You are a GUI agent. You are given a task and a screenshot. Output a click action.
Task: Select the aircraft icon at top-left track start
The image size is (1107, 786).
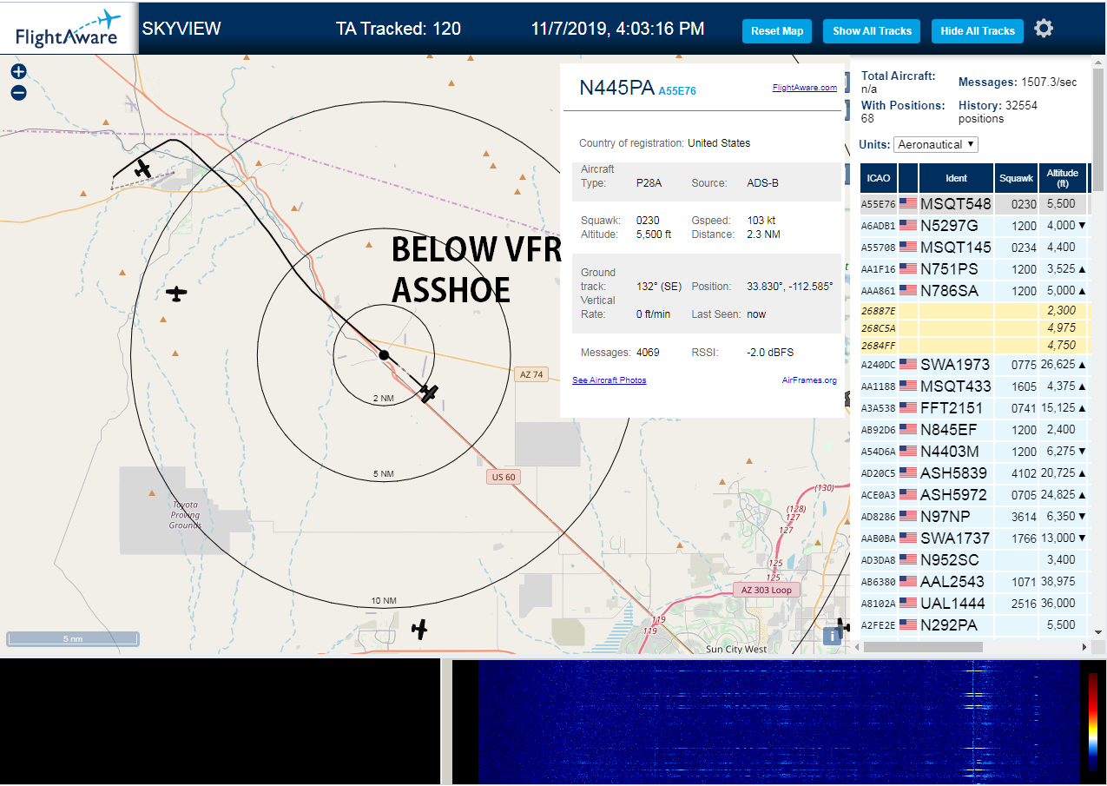(143, 168)
